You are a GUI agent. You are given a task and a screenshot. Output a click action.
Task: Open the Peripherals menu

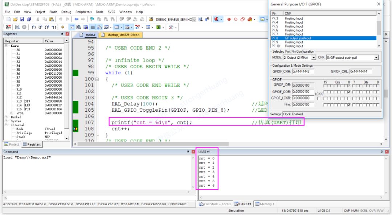[x=83, y=12]
